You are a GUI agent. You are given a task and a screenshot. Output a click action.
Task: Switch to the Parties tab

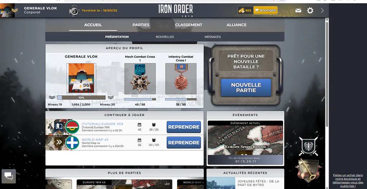141,25
